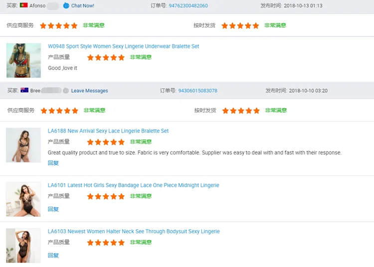Open LA6101 Bandage Lace One Piece listing
The height and width of the screenshot is (267, 374).
[133, 185]
